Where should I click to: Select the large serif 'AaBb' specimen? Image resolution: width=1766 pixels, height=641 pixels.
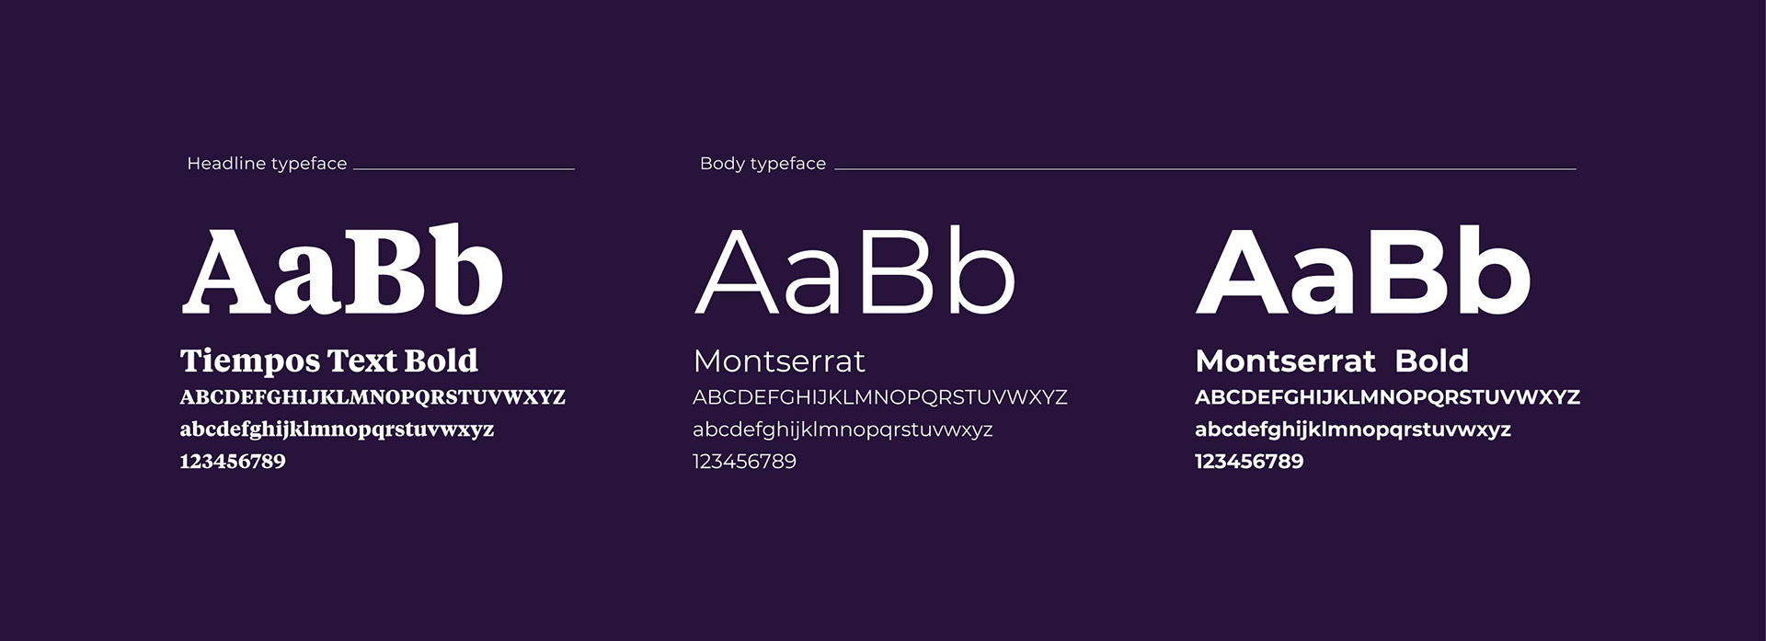tap(343, 269)
